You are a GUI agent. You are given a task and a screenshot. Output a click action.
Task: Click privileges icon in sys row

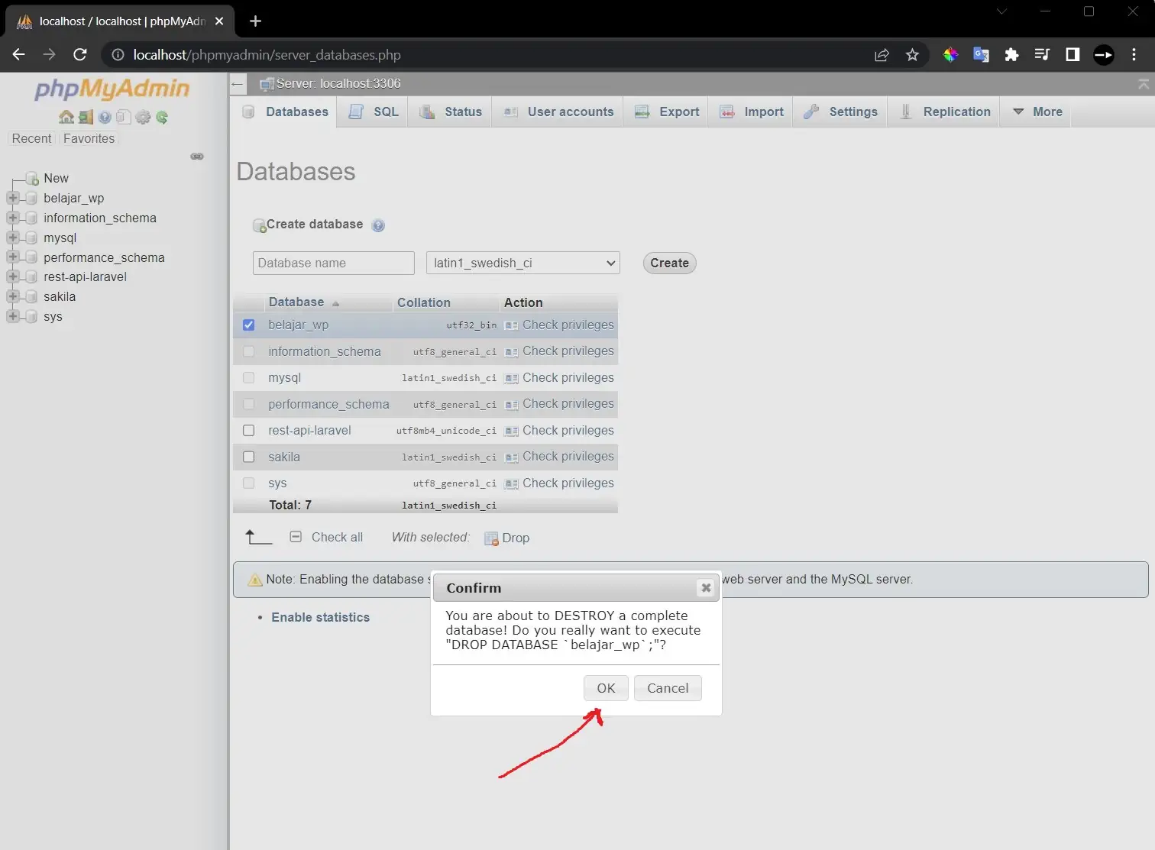click(512, 483)
